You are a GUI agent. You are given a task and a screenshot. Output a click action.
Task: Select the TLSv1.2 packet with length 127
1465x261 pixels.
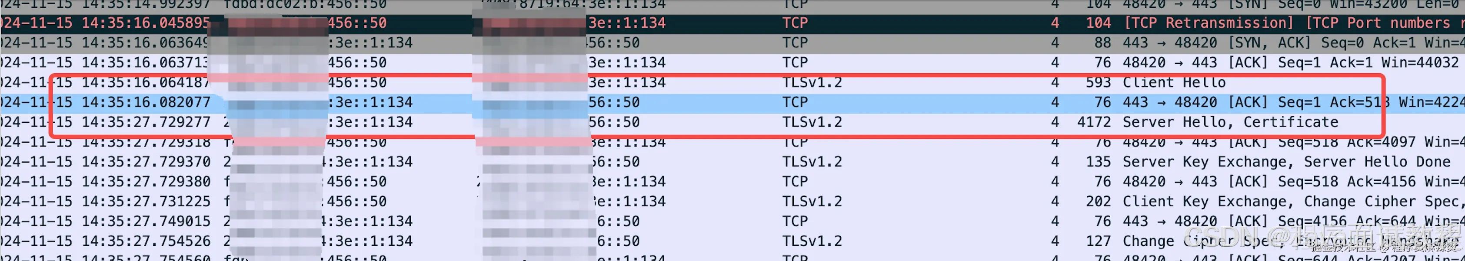pos(732,242)
